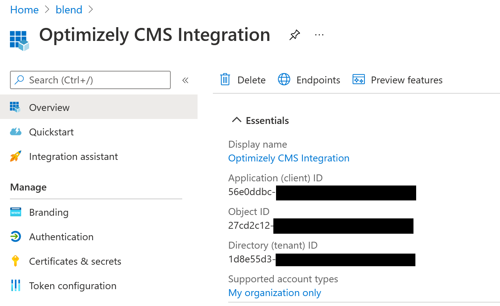Click the Optimizely CMS Integration page title
This screenshot has height=306, width=500.
point(155,35)
